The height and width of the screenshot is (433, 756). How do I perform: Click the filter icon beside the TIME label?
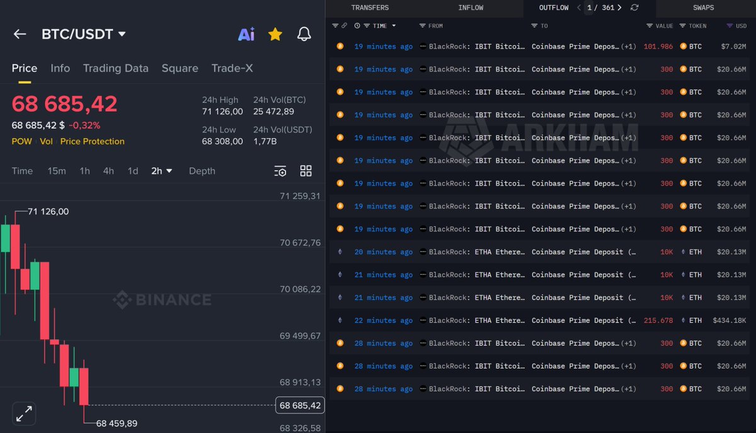click(x=367, y=26)
